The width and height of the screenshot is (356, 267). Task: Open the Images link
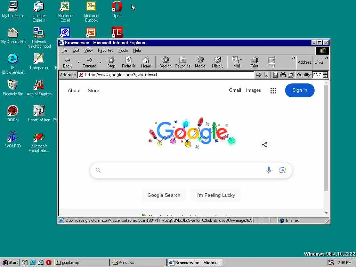tap(253, 90)
